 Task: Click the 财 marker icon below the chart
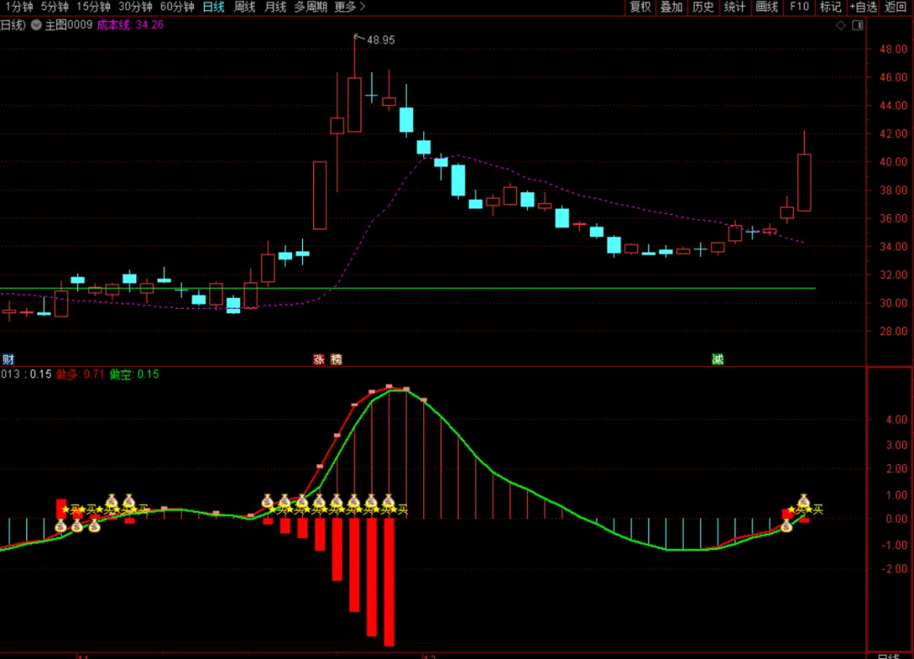[8, 360]
